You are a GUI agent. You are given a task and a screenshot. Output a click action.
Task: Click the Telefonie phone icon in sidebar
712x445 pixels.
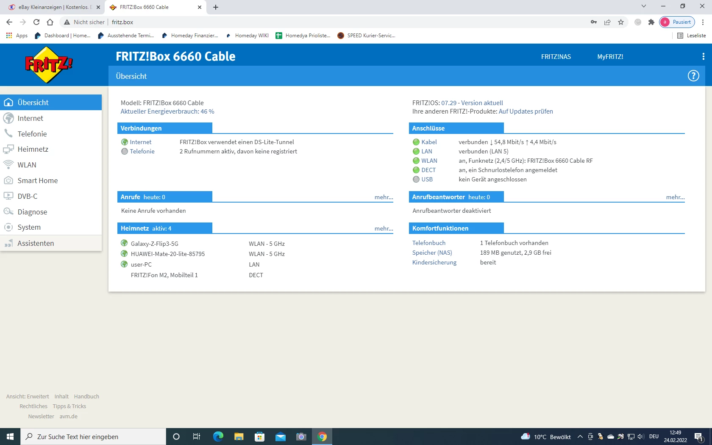pos(8,133)
